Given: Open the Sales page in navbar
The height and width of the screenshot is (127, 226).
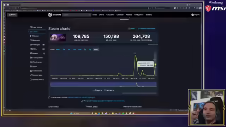Looking at the screenshot, I should [x=95, y=15].
